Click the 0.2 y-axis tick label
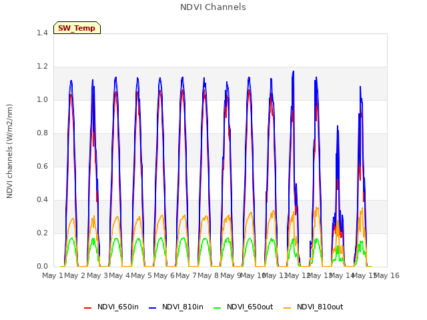Image resolution: width=427 pixels, height=320 pixels. tap(42, 233)
